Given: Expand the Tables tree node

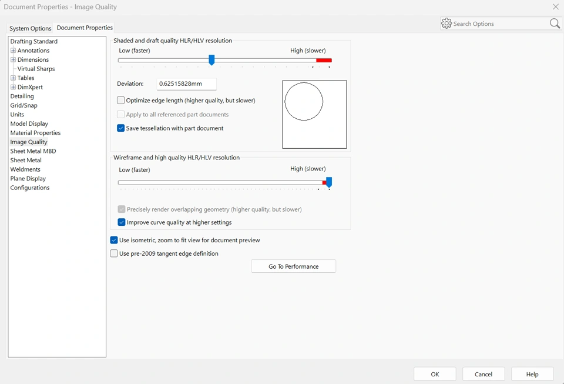Looking at the screenshot, I should pyautogui.click(x=14, y=78).
